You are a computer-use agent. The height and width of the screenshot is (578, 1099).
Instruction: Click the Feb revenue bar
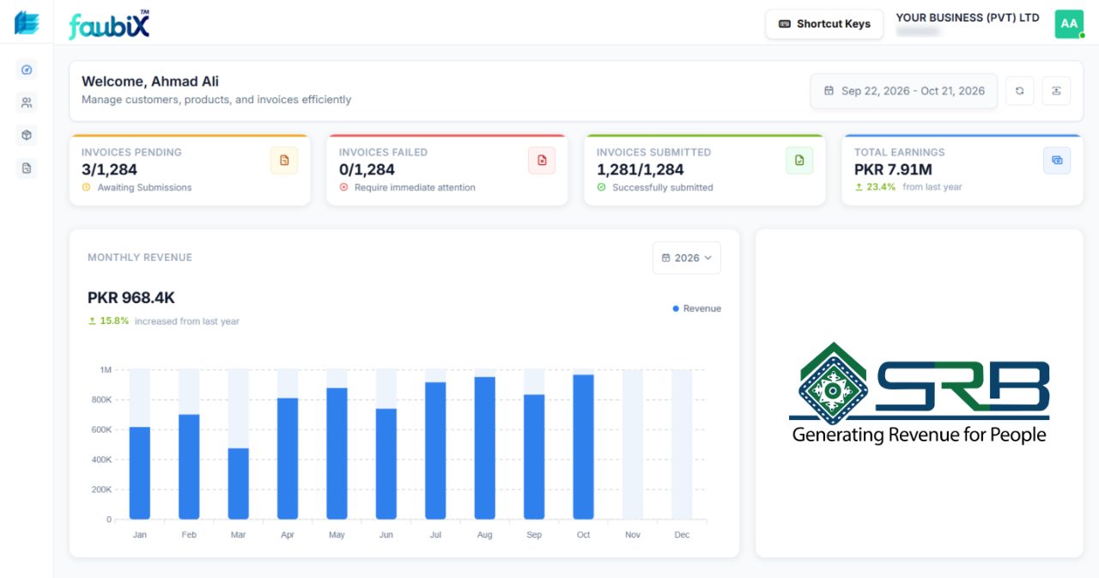coord(189,467)
